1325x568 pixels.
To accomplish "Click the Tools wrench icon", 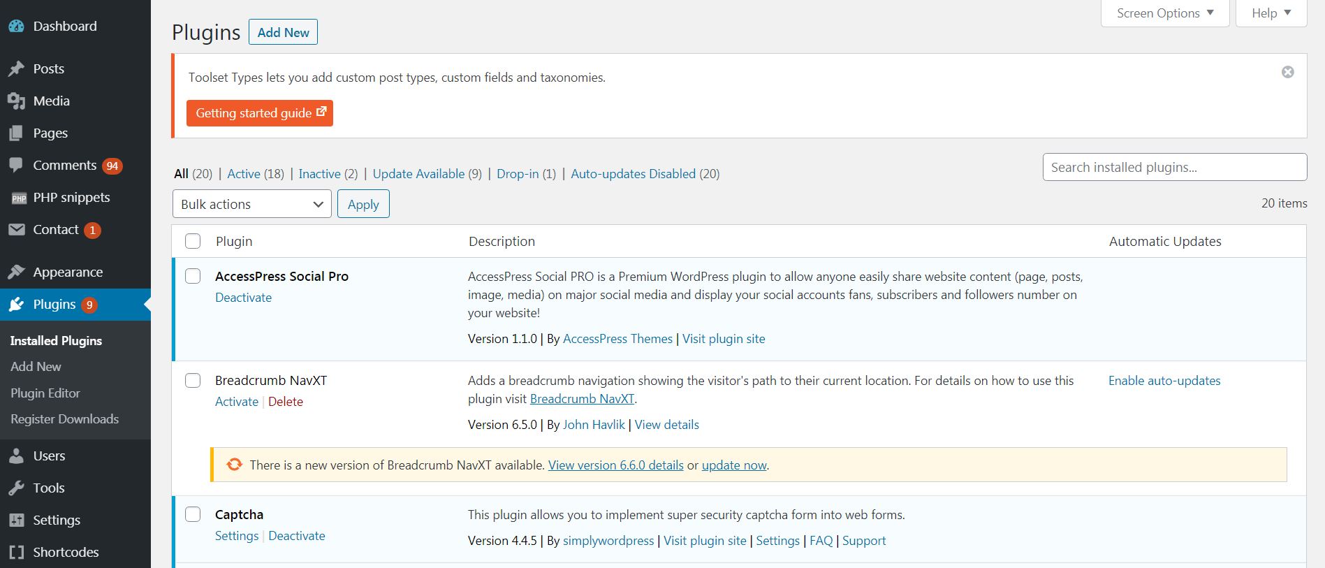I will click(x=16, y=488).
